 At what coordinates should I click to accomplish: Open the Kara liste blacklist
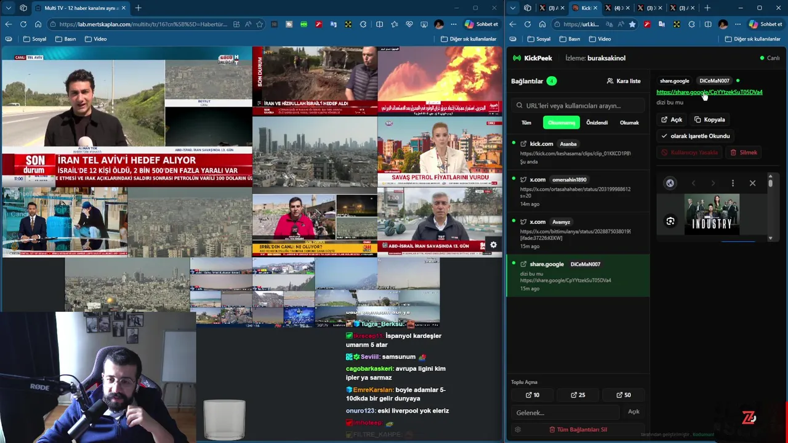624,81
